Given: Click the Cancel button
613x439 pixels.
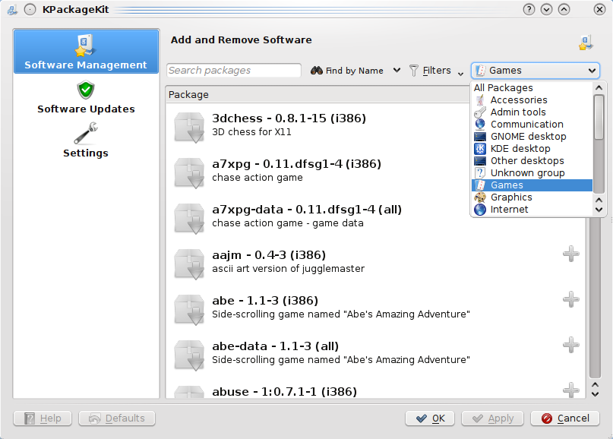Looking at the screenshot, I should click(565, 418).
